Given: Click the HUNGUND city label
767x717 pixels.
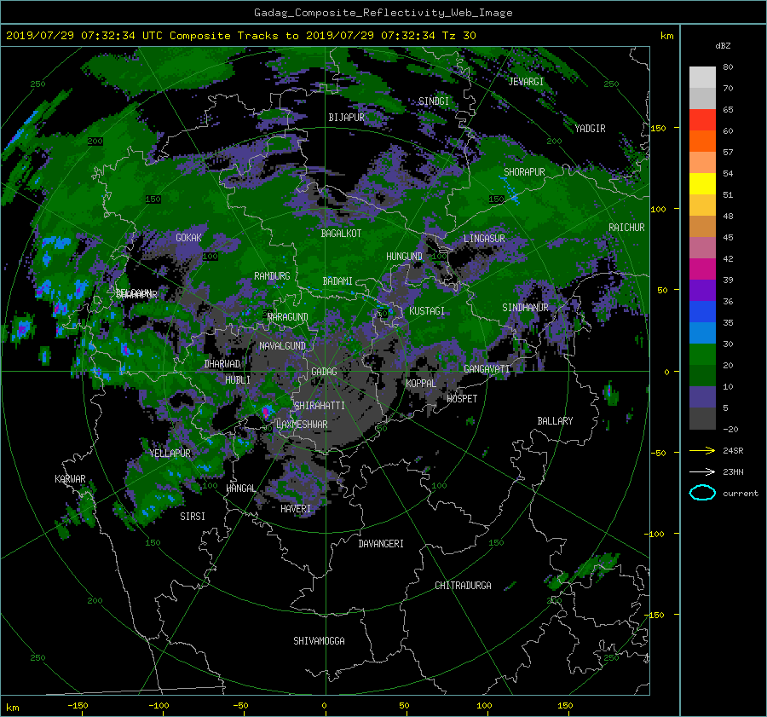Looking at the screenshot, I should pos(404,257).
